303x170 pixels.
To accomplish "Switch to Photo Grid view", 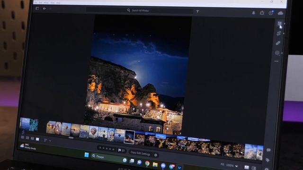I will pyautogui.click(x=22, y=137).
